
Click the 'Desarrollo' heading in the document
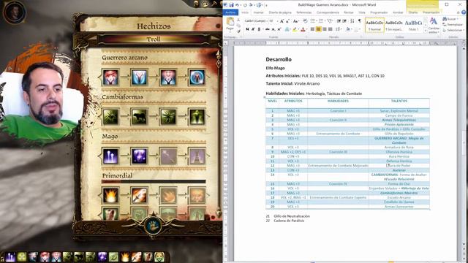coord(279,59)
